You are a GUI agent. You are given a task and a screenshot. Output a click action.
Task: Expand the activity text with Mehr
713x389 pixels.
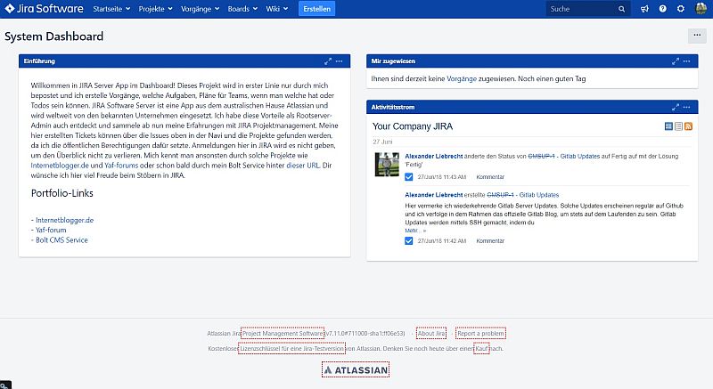click(x=415, y=231)
